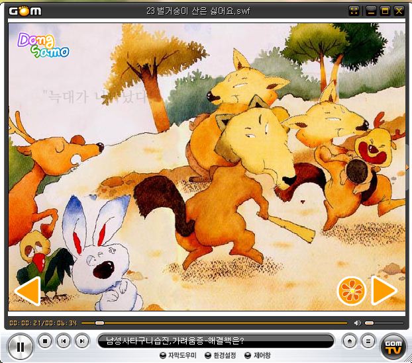412x363 pixels.
Task: Toggle fullscreen mode in title bar
Action: pos(354,11)
